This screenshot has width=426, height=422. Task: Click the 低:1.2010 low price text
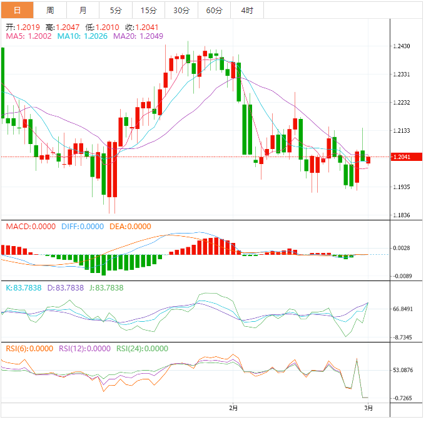tap(102, 27)
